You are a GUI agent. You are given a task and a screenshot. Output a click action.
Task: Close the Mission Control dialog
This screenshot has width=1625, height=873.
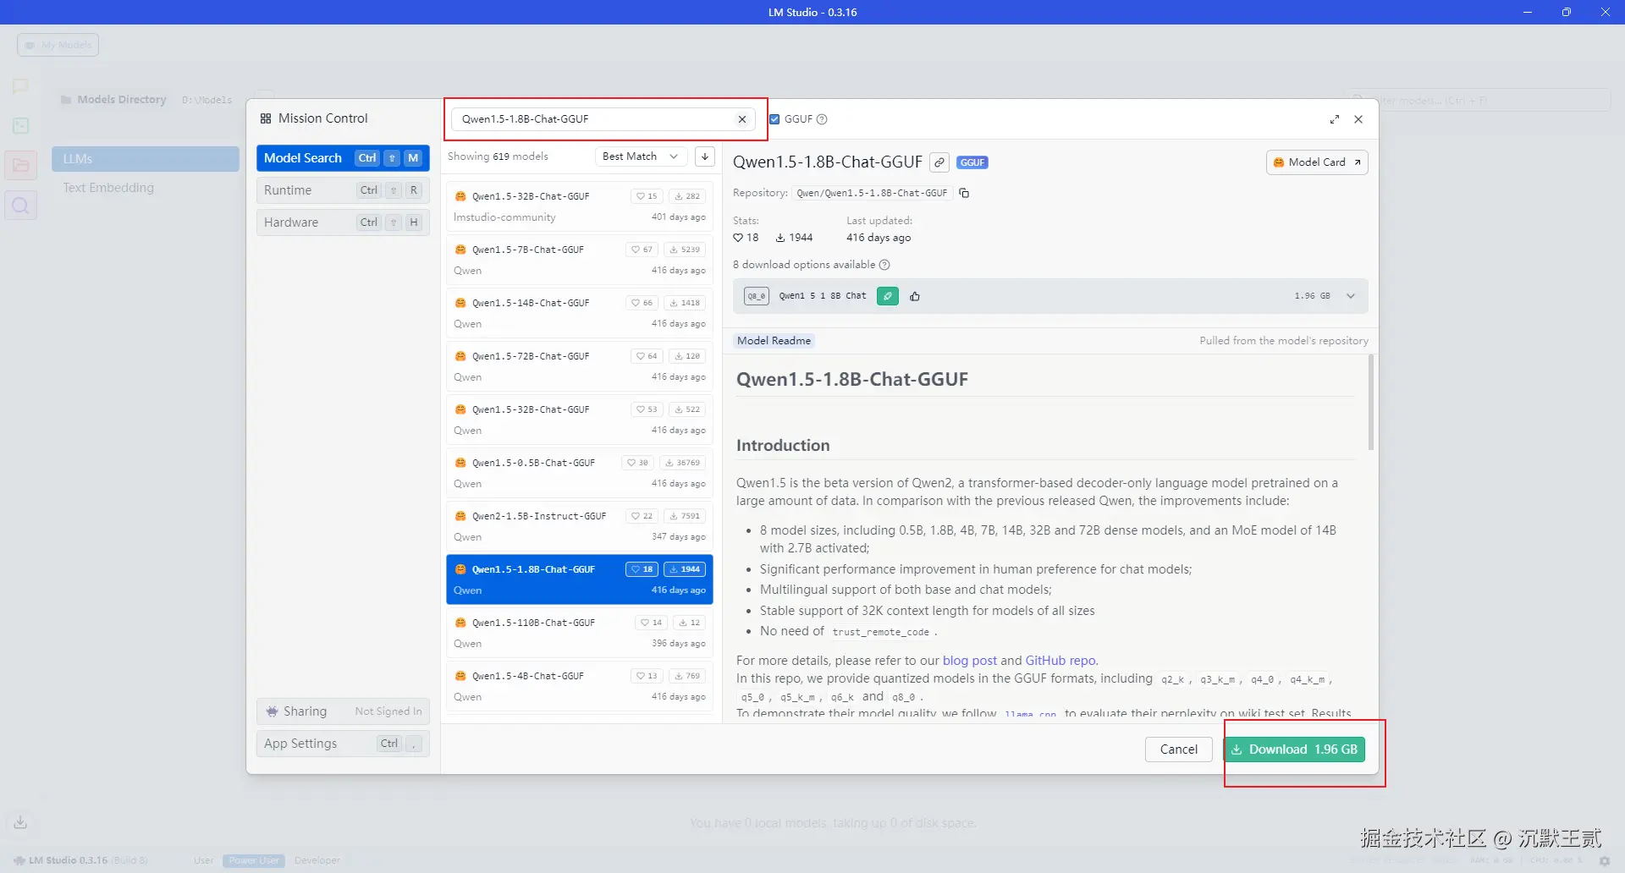click(x=1358, y=119)
